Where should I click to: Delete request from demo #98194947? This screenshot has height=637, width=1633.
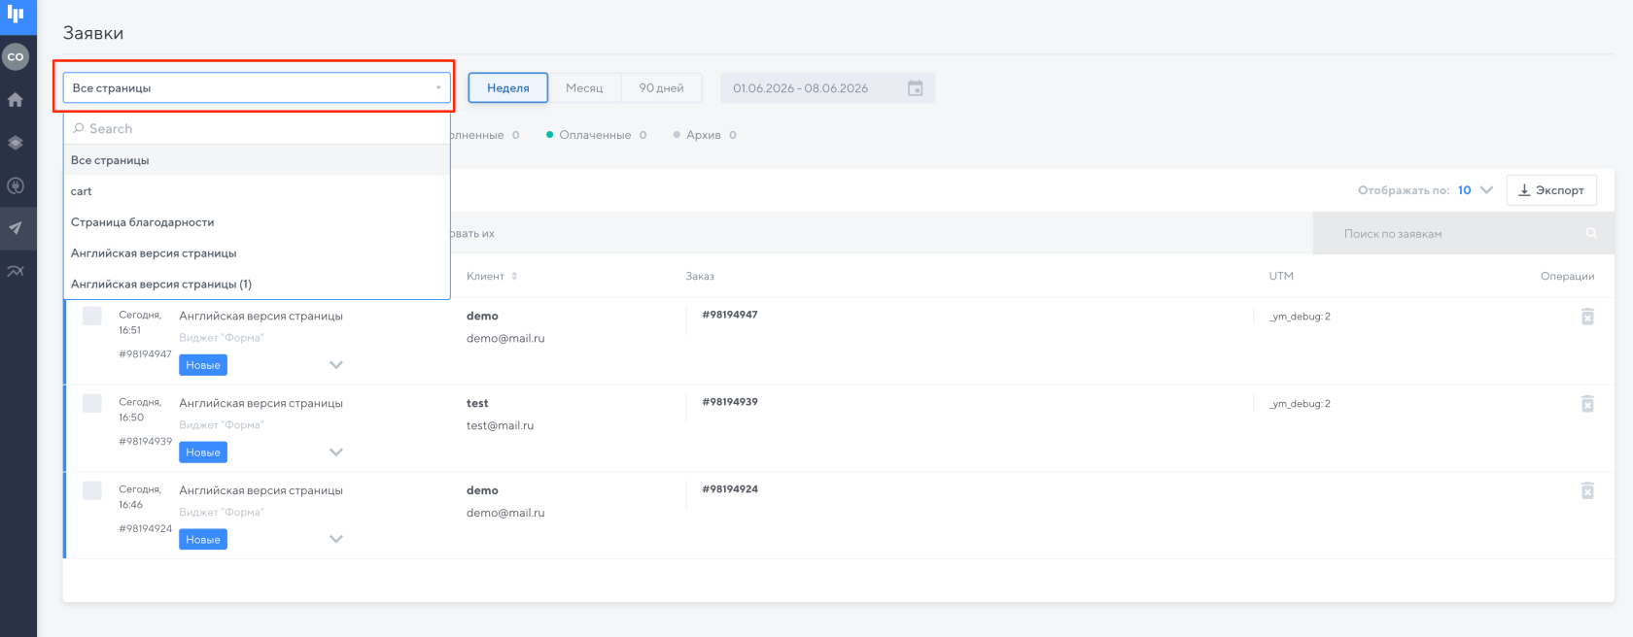(1587, 317)
